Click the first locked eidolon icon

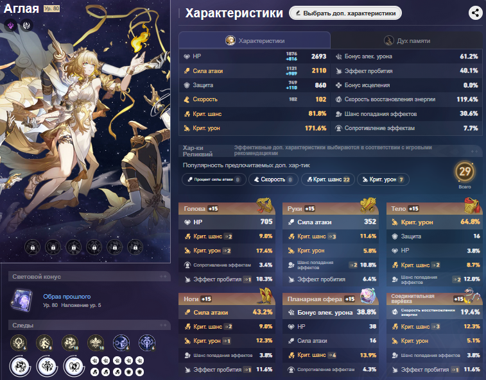pos(33,247)
